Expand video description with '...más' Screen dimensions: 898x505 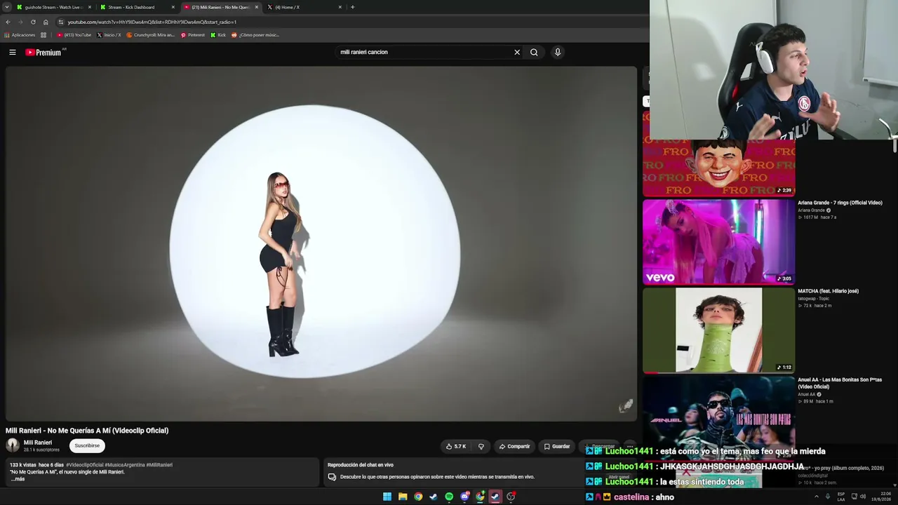pos(18,479)
